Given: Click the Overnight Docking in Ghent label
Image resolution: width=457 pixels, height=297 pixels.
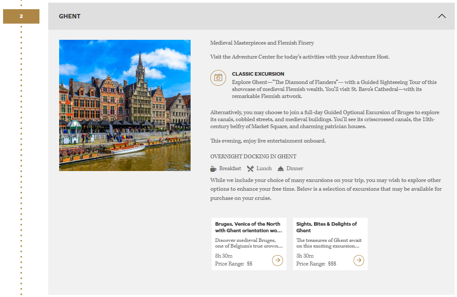Looking at the screenshot, I should tap(253, 157).
